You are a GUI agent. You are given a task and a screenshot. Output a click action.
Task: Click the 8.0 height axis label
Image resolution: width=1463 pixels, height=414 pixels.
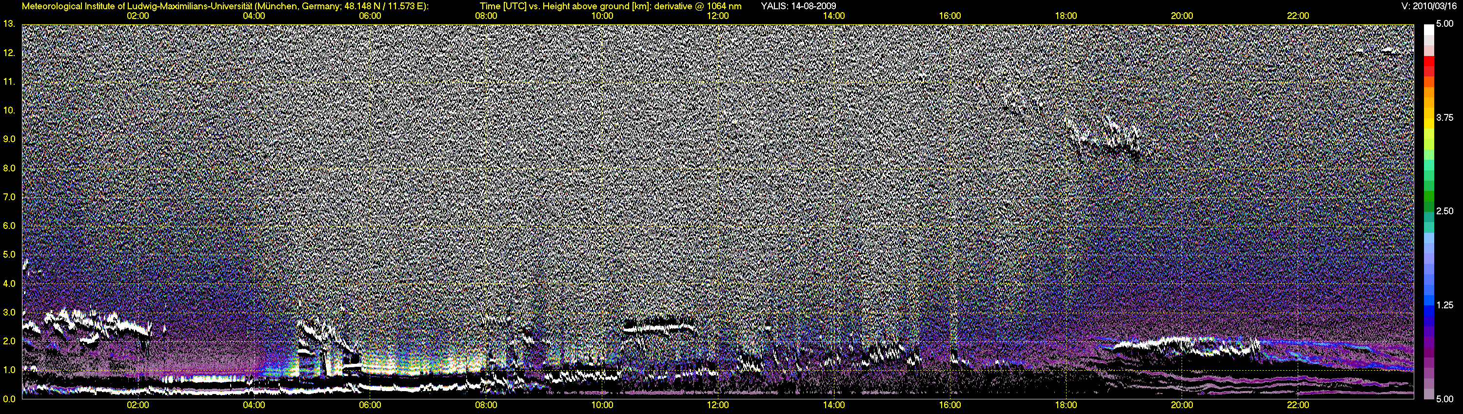pos(10,168)
